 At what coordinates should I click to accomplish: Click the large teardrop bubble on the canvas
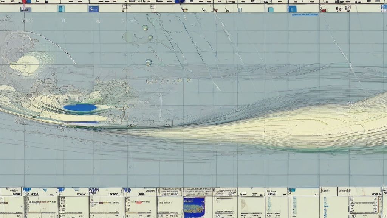[149, 62]
